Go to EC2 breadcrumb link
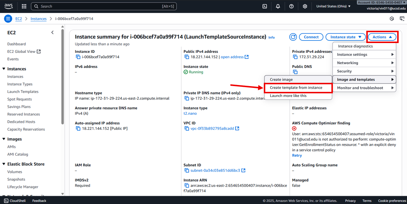The height and width of the screenshot is (204, 407). 19,18
